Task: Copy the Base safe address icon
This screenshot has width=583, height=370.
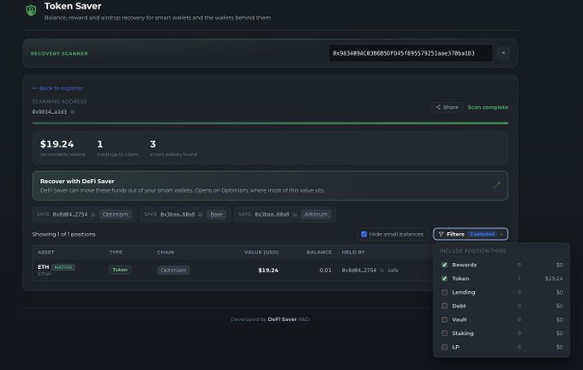Action: [x=201, y=215]
